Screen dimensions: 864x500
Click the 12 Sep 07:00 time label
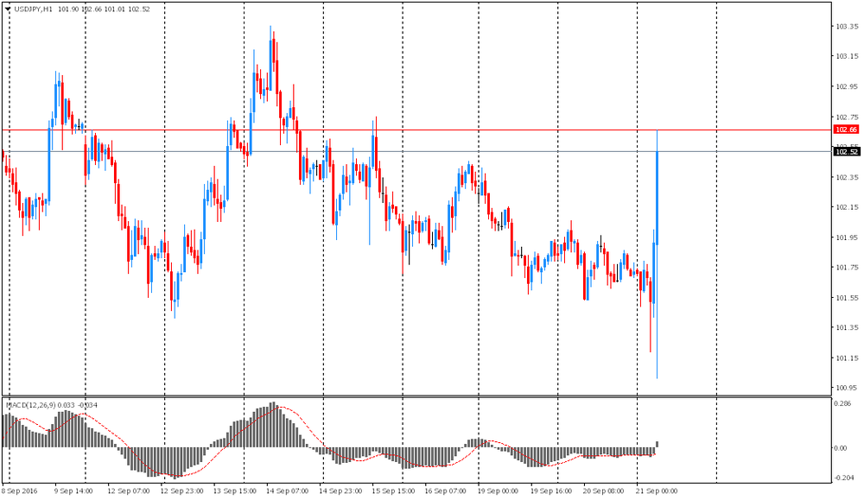point(129,491)
